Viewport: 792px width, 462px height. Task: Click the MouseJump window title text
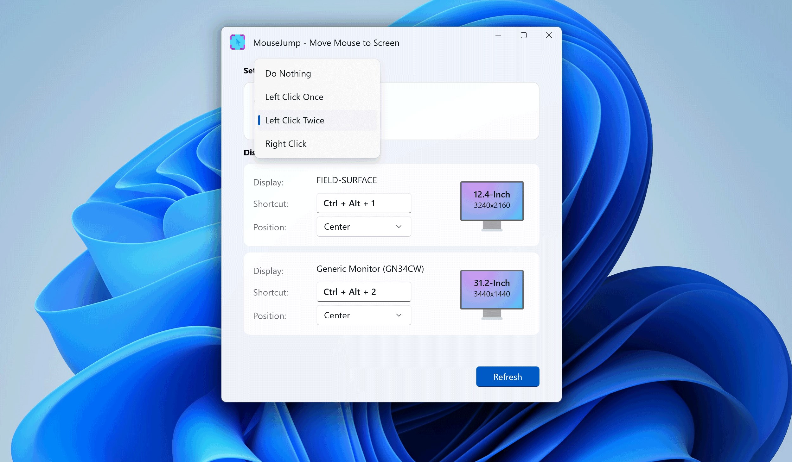(x=326, y=43)
